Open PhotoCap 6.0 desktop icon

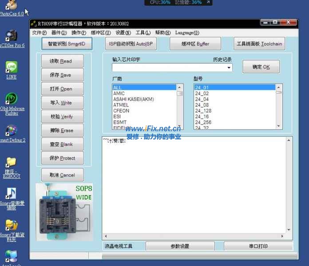[11, 6]
